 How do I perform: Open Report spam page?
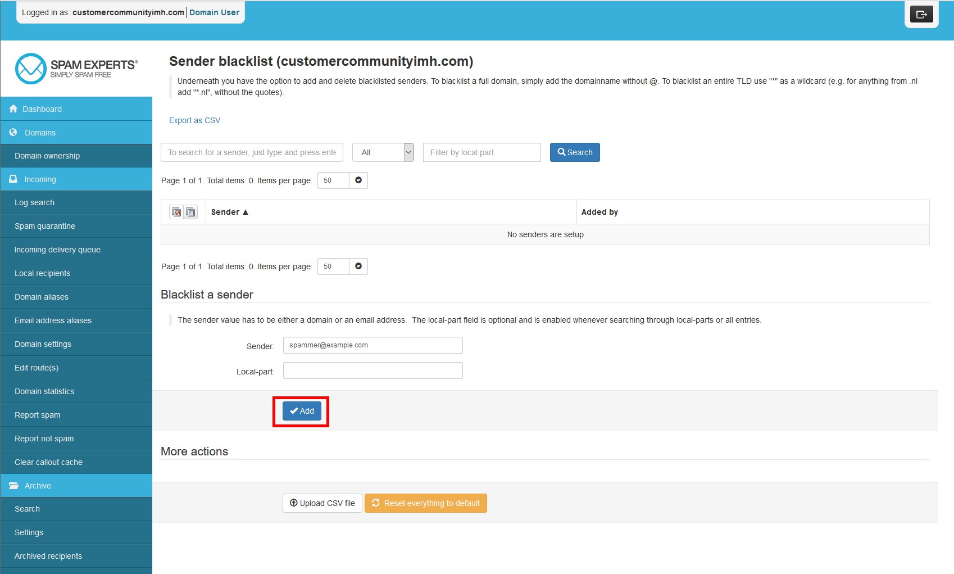pyautogui.click(x=76, y=415)
